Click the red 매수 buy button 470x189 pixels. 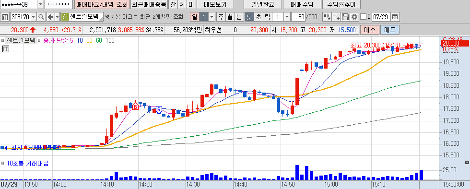point(370,30)
